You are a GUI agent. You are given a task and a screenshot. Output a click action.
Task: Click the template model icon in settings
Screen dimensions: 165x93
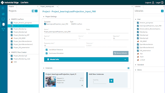click(45, 24)
